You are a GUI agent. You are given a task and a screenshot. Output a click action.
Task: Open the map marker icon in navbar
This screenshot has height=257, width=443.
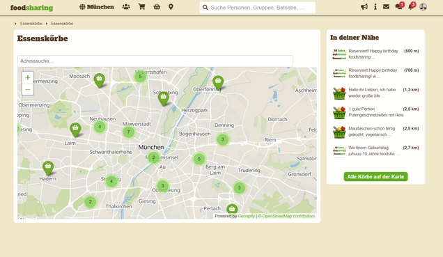tap(171, 7)
